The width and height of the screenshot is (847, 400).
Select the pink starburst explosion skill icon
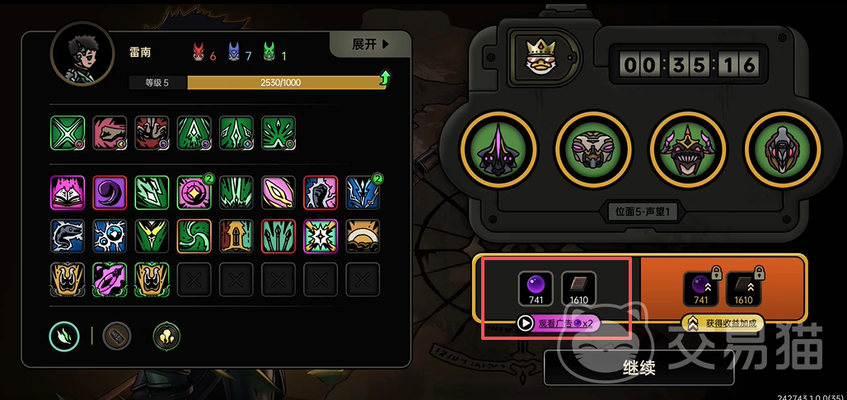click(x=321, y=236)
